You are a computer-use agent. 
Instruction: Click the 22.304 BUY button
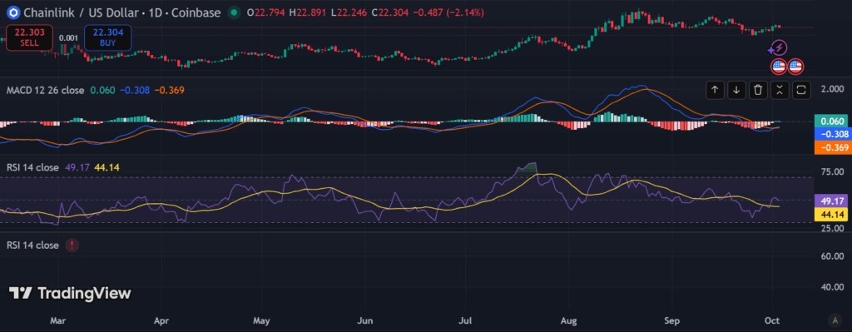pos(107,37)
